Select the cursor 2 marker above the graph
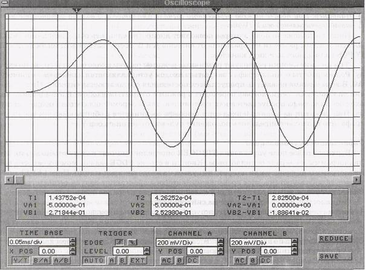This screenshot has height=270, width=365. tap(216, 10)
